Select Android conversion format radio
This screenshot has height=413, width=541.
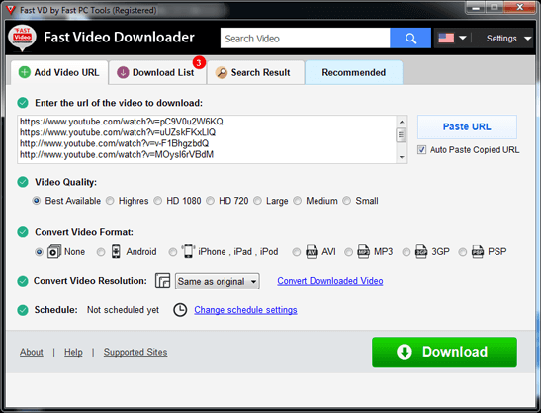coord(101,252)
